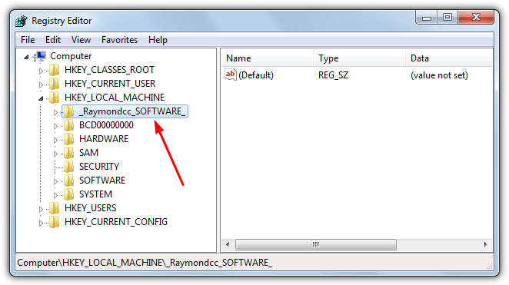Open the View menu
The height and width of the screenshot is (285, 509).
pos(82,40)
